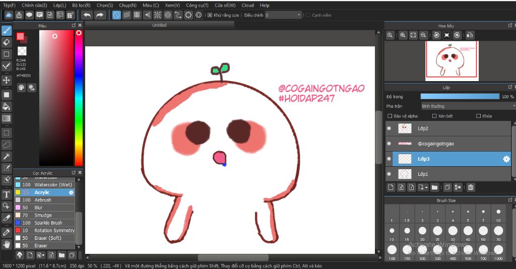Select the Move tool
This screenshot has width=516, height=269.
7,80
